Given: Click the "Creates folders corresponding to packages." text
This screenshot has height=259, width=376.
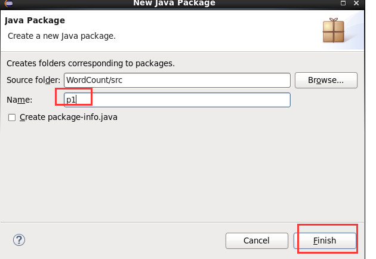Looking at the screenshot, I should pos(90,63).
